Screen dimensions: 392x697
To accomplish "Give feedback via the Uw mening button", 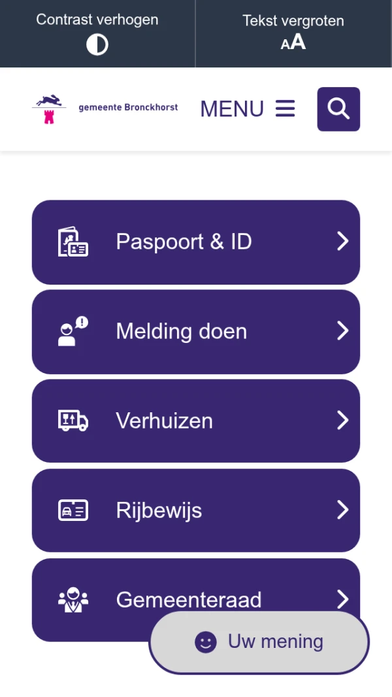I will 259,642.
